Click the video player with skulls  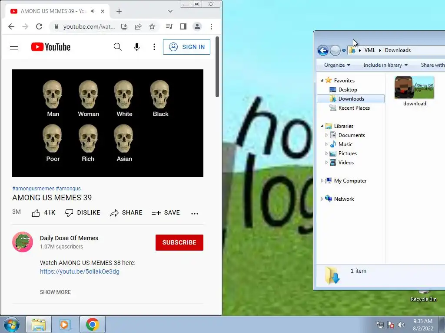click(108, 123)
